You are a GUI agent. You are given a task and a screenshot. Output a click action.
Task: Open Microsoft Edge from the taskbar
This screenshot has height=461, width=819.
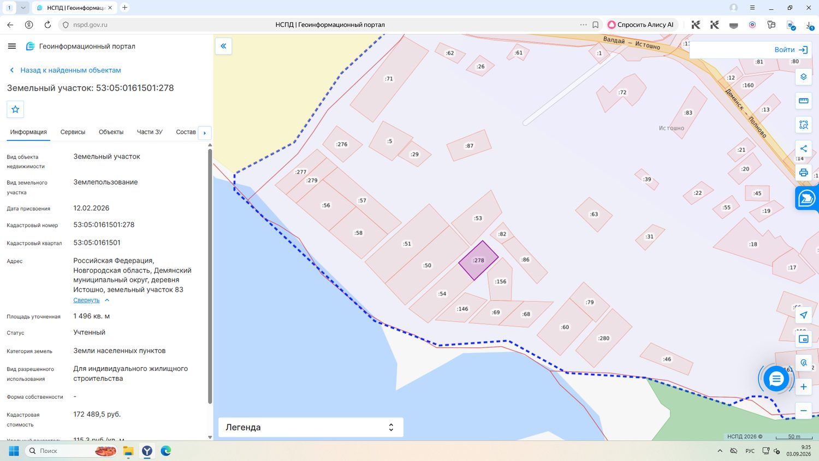(x=166, y=451)
